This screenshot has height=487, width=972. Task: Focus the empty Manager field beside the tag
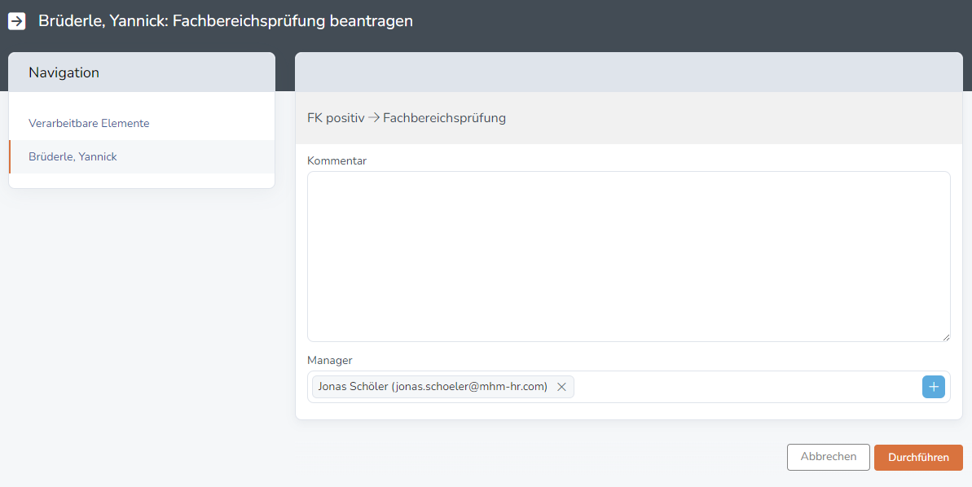pos(747,387)
